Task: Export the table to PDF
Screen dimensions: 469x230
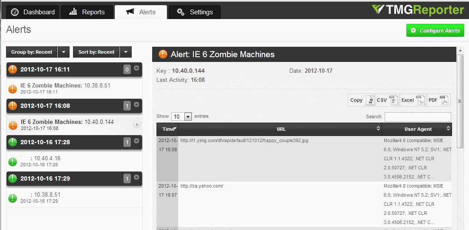Action: pos(439,100)
